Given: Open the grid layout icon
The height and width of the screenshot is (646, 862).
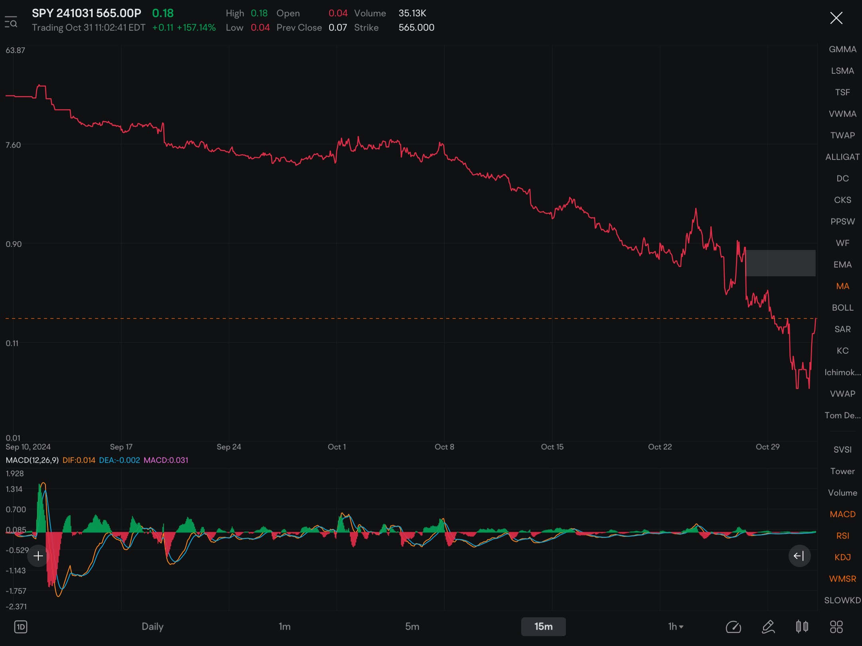Looking at the screenshot, I should (x=836, y=627).
